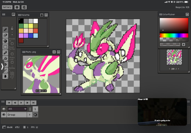
Task: Click the ColorPicker panel grip icon
Action: (x=161, y=15)
